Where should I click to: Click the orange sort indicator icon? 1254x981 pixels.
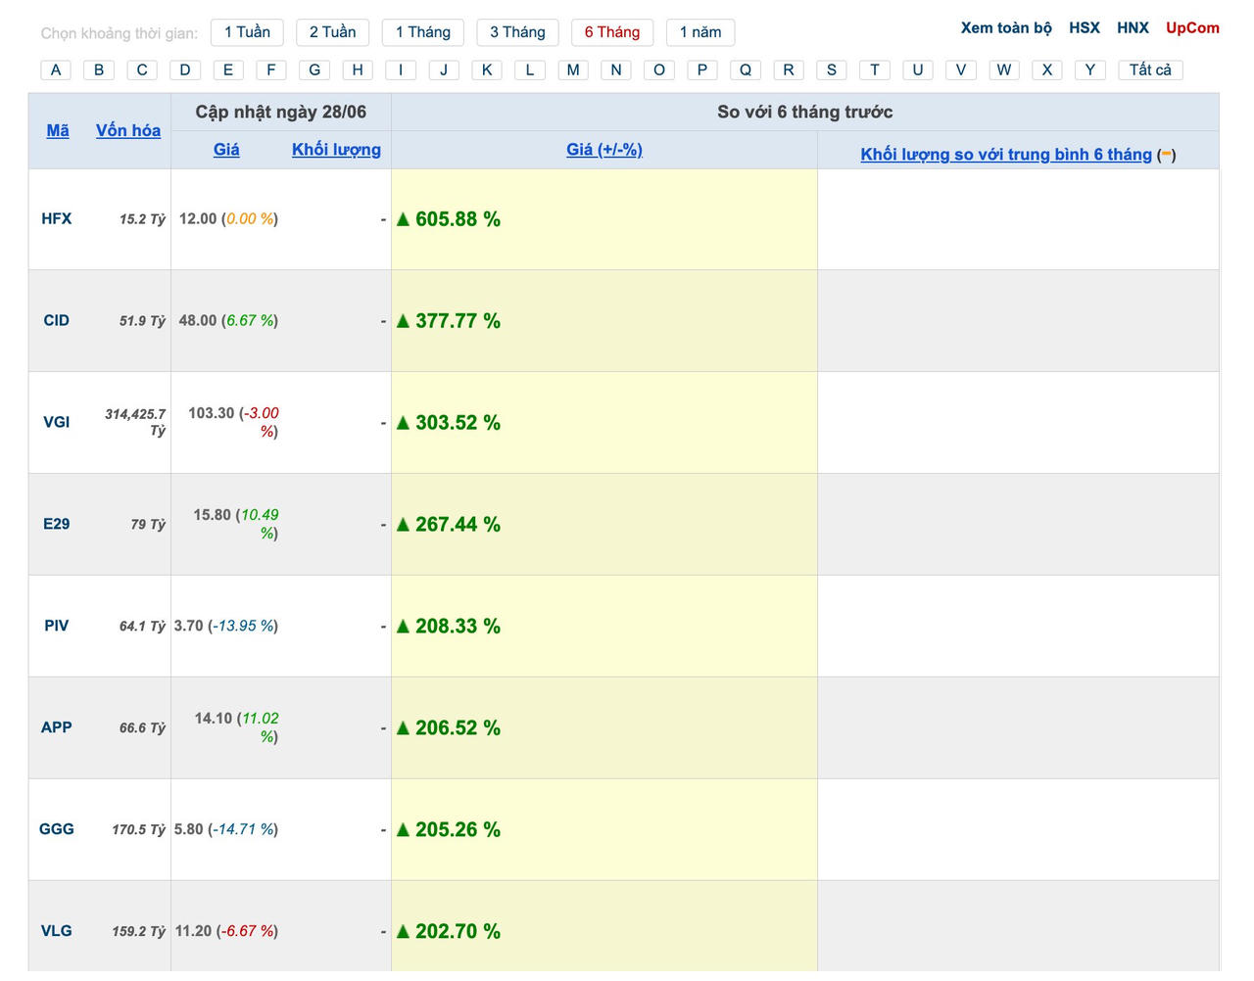click(x=1166, y=154)
